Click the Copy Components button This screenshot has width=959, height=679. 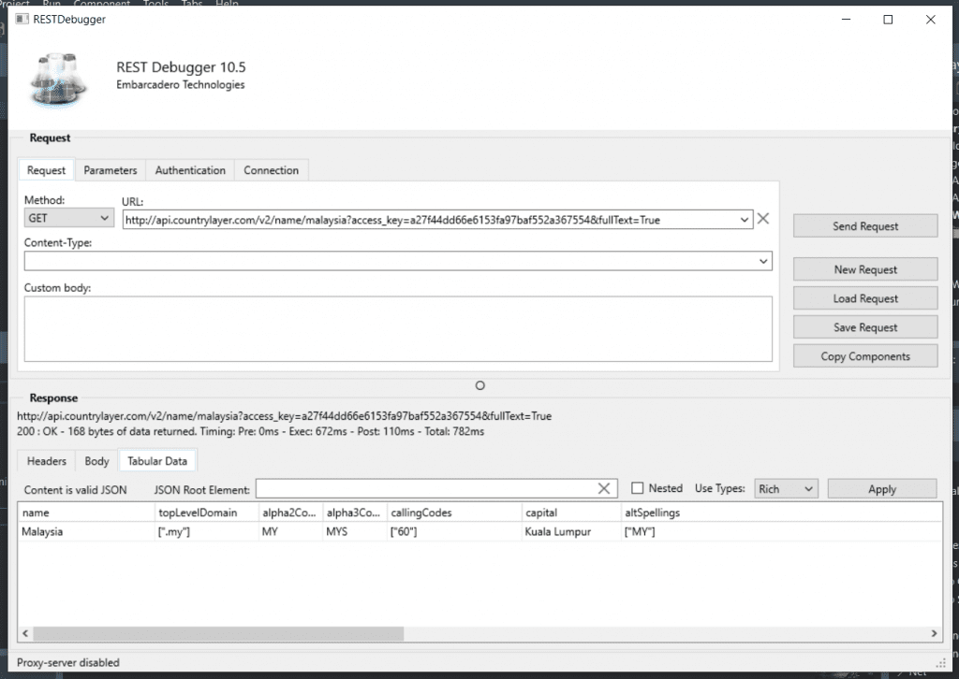click(865, 356)
